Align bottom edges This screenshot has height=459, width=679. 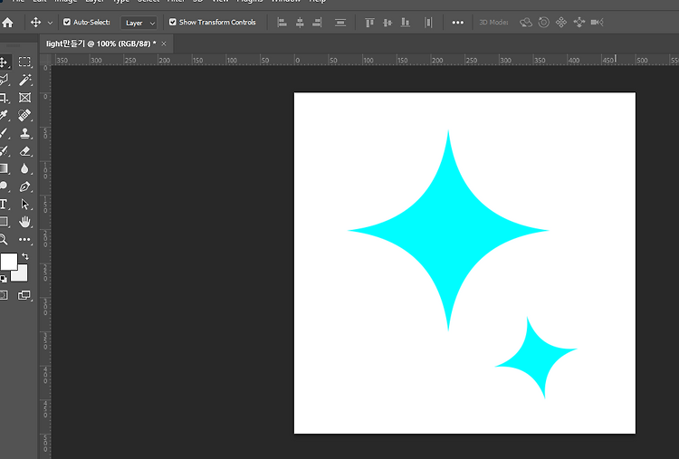point(406,22)
